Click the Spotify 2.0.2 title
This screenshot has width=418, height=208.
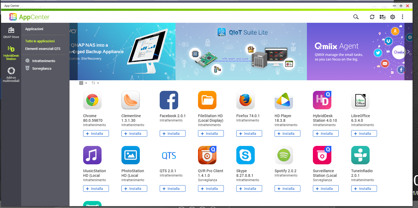click(x=285, y=171)
